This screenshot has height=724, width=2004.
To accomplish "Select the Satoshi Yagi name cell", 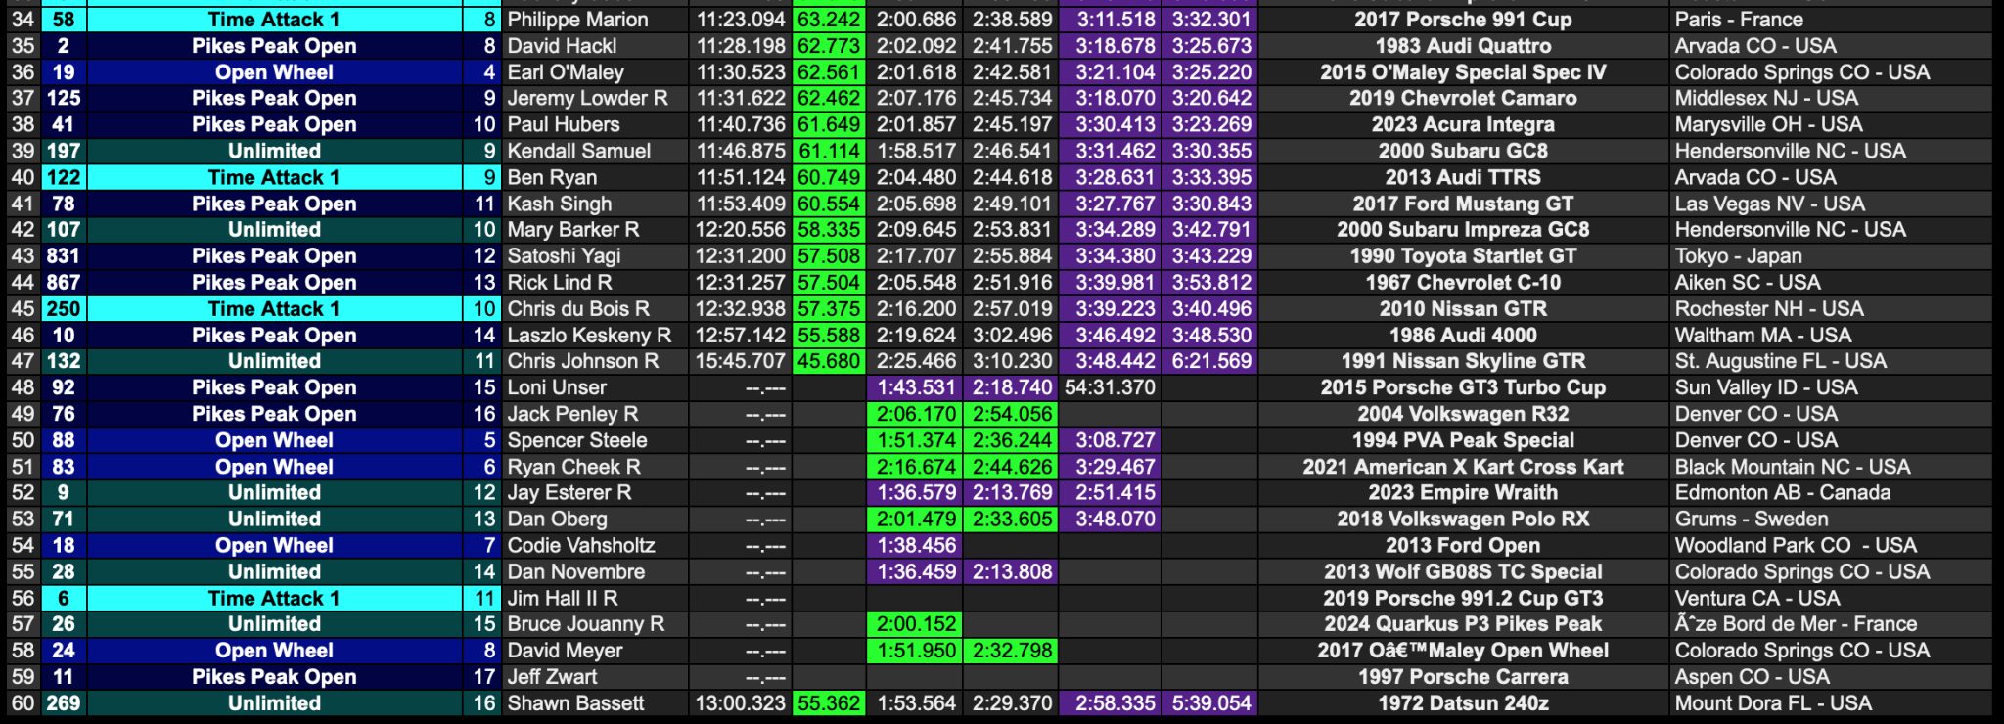I will point(564,255).
